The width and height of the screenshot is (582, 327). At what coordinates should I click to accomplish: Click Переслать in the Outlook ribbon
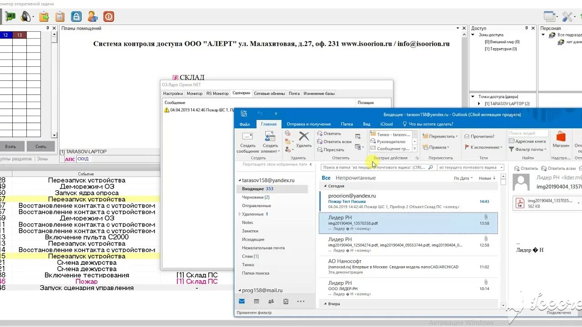[x=331, y=149]
